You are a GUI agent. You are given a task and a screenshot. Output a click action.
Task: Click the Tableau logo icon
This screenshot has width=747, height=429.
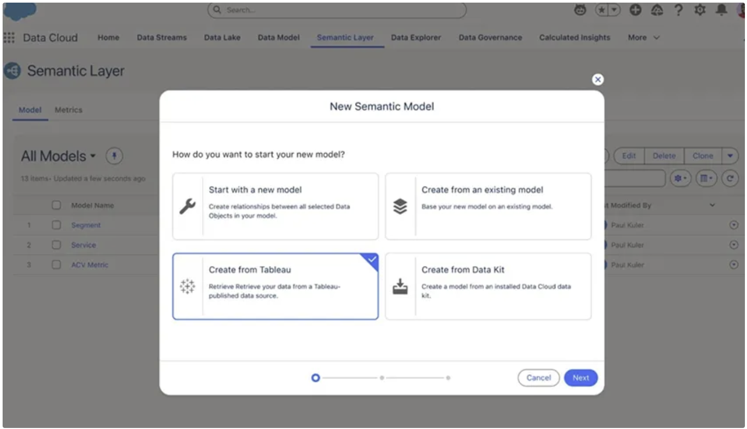coord(187,286)
